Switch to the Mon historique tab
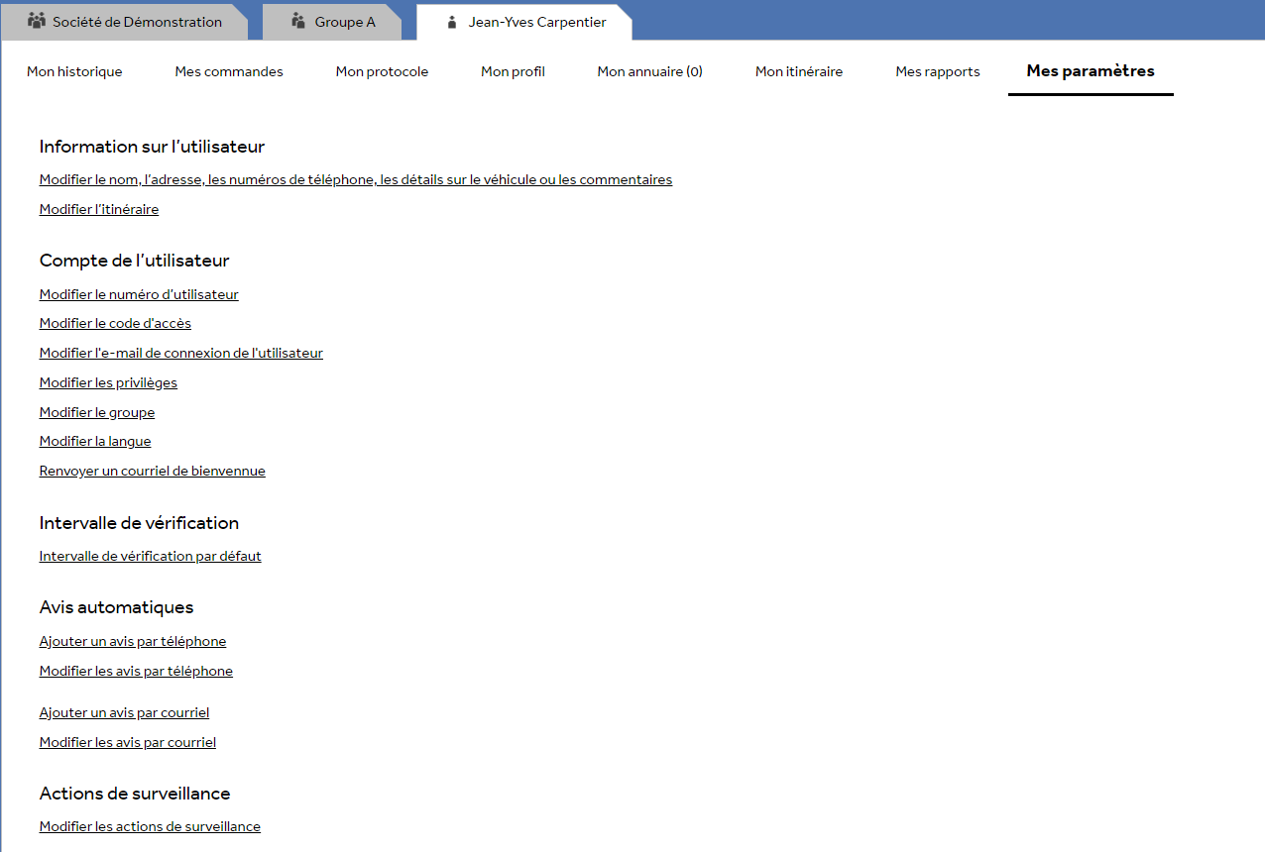 click(74, 71)
